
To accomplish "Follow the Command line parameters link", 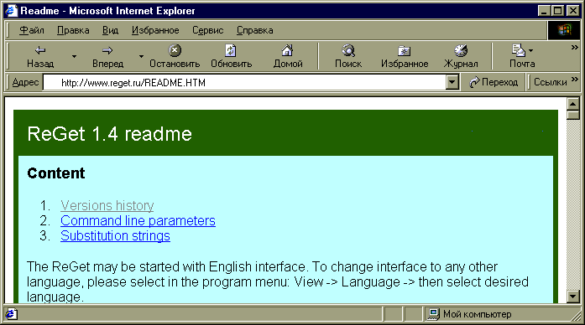I will point(138,221).
